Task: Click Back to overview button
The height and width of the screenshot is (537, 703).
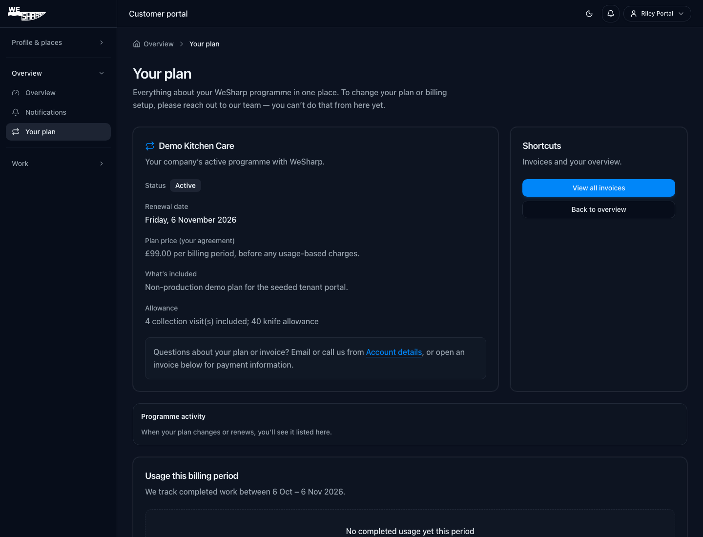Action: [599, 209]
